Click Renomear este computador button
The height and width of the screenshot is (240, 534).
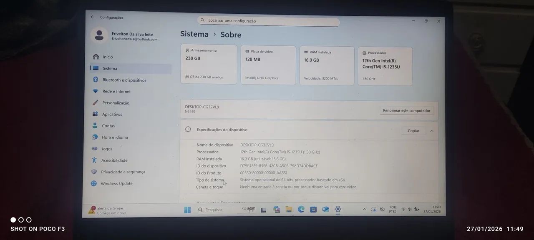click(406, 110)
